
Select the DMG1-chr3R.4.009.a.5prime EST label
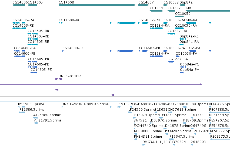click(85, 104)
